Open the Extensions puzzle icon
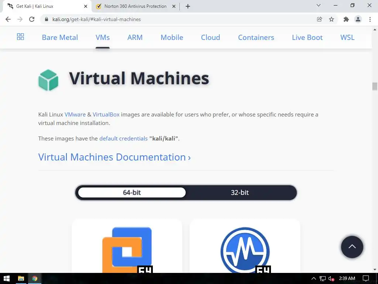This screenshot has width=378, height=284. pos(346,19)
